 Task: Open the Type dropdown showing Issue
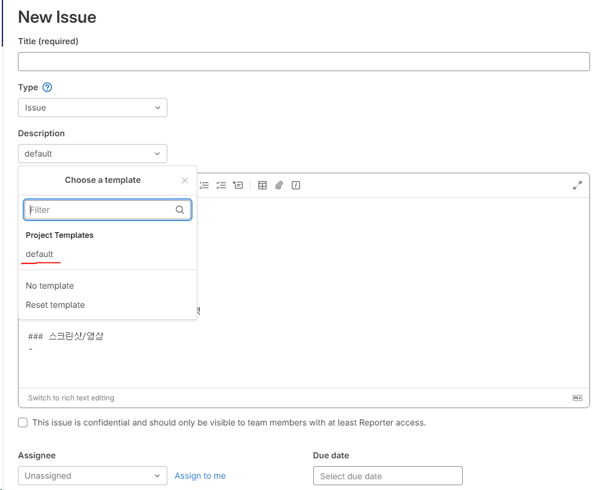click(93, 108)
